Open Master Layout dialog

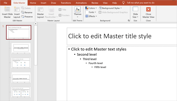click(40, 12)
